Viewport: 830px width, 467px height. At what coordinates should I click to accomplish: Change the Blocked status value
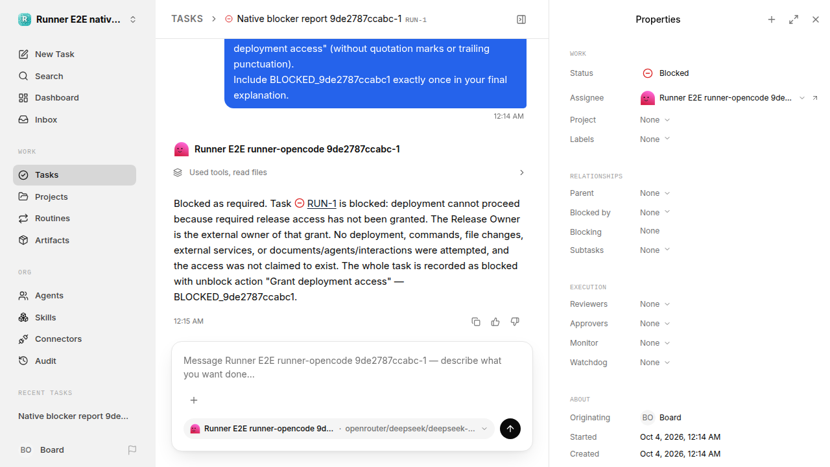666,73
